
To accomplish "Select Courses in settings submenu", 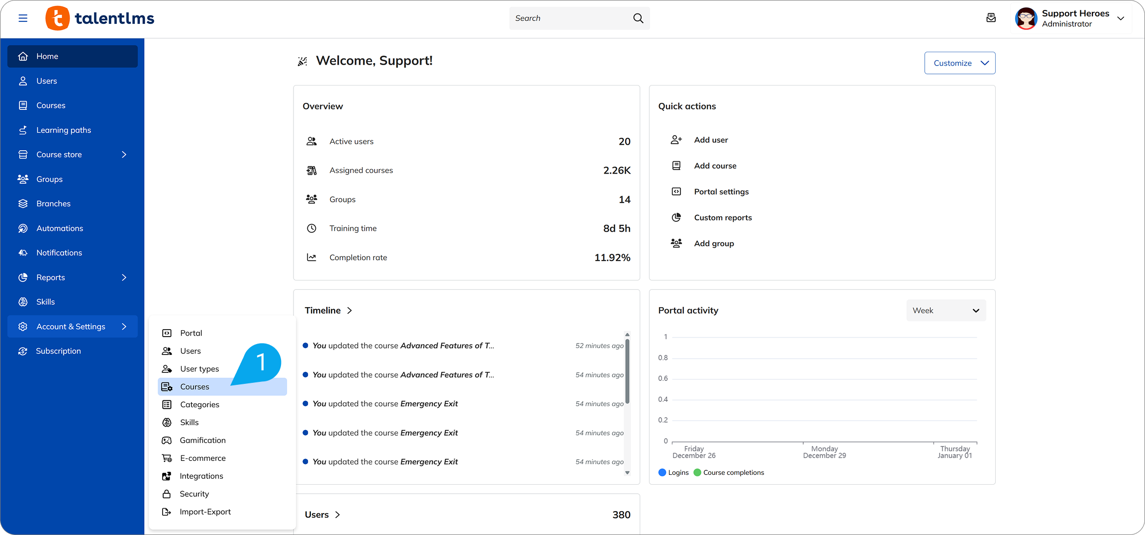I will pyautogui.click(x=194, y=387).
